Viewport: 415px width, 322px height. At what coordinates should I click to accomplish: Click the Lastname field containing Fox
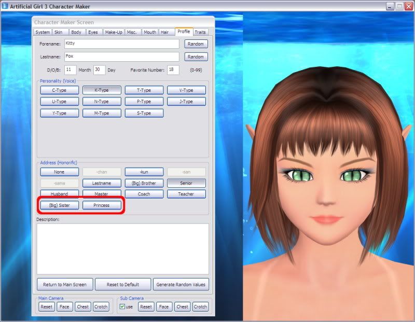click(122, 57)
